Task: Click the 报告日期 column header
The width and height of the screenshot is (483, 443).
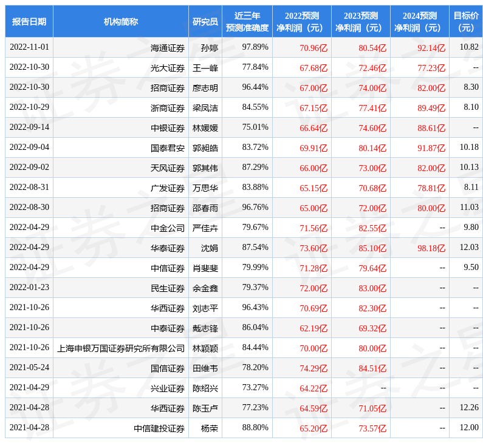Action: tap(29, 21)
